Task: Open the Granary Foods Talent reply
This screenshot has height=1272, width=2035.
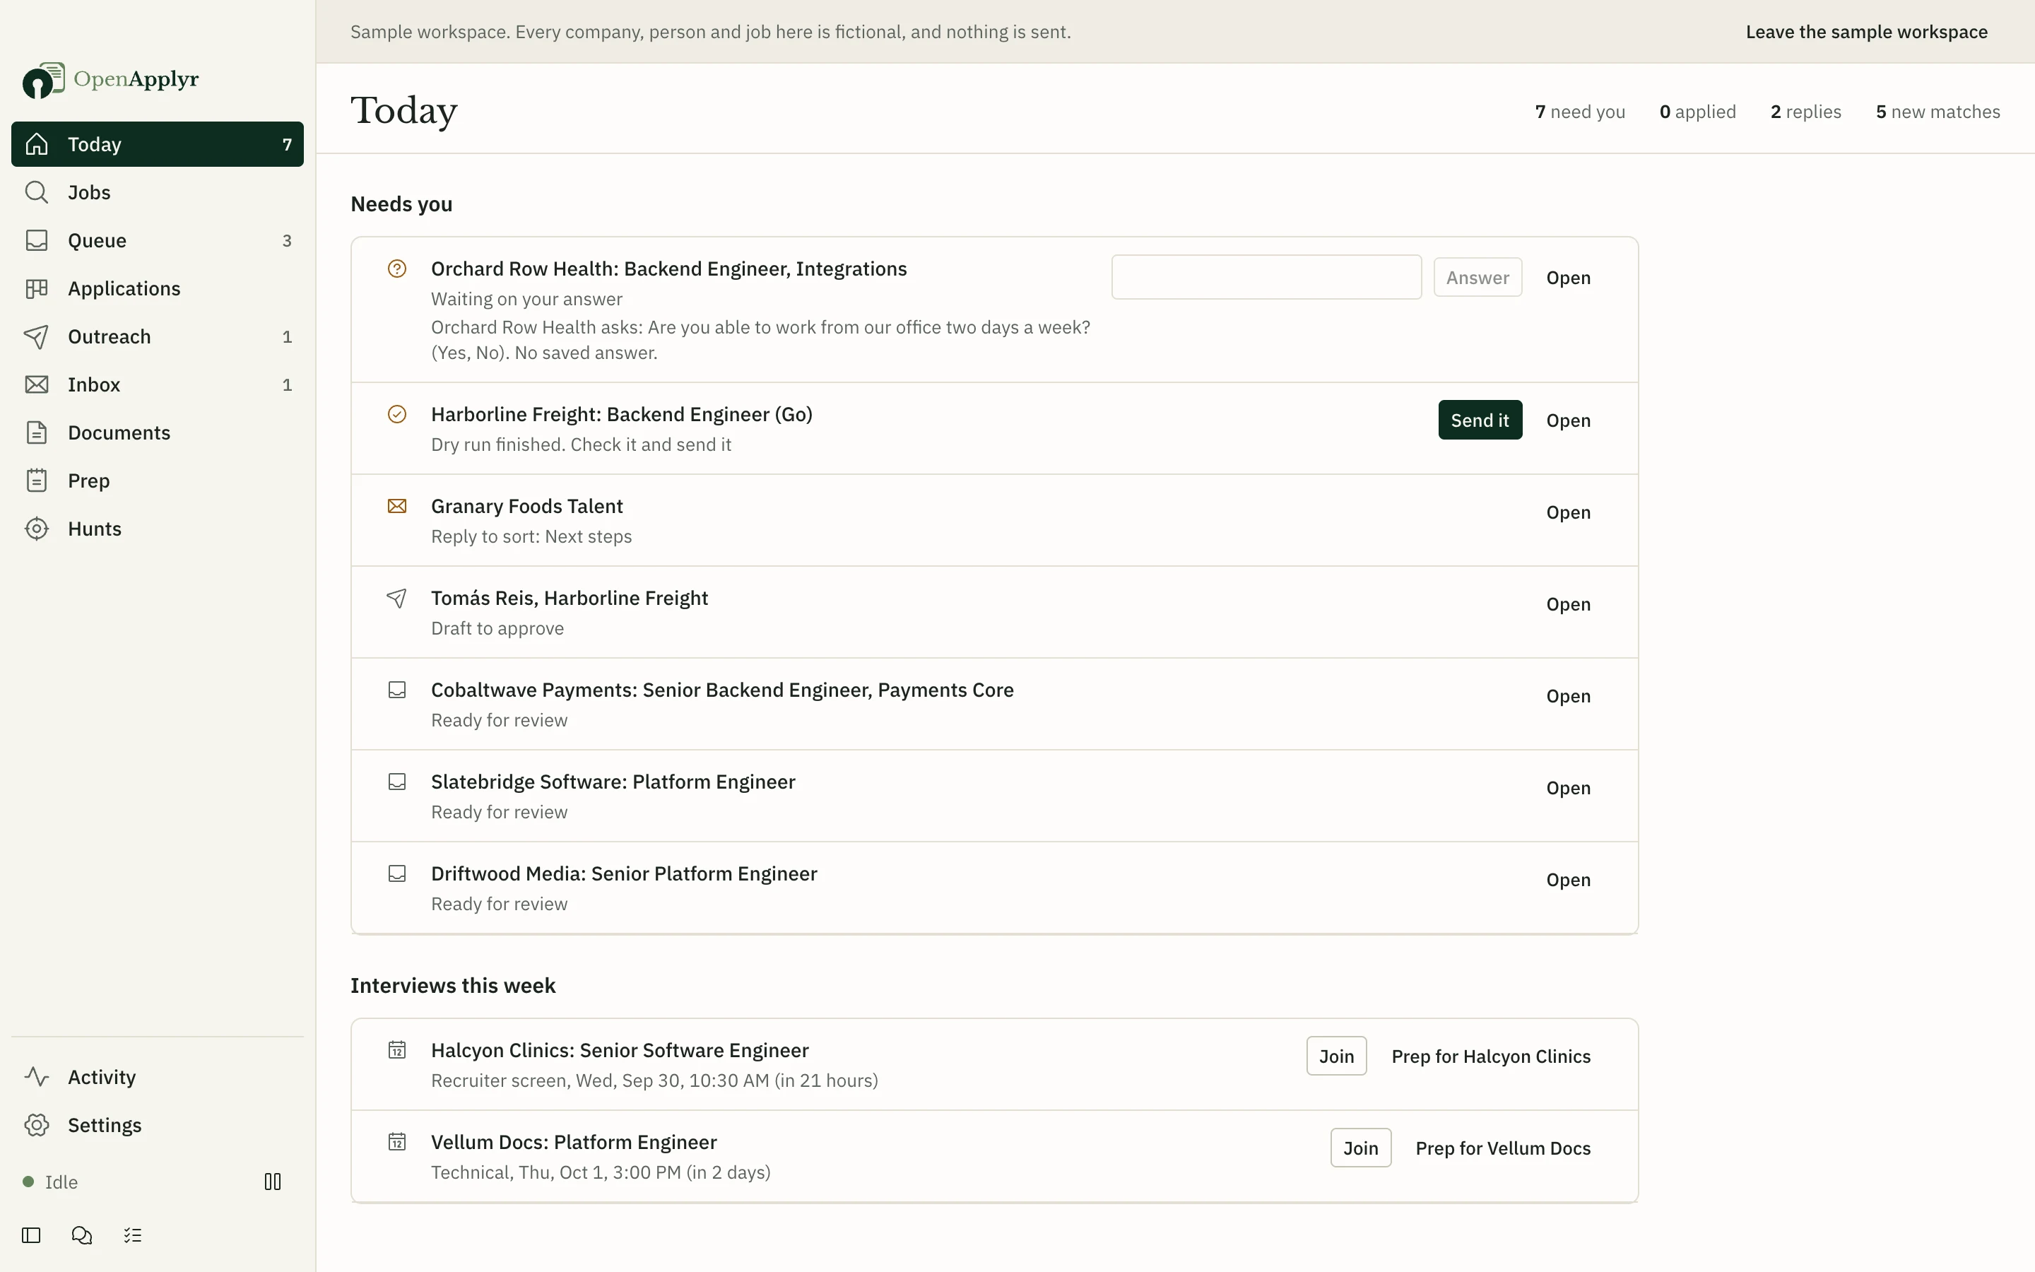Action: [1569, 512]
